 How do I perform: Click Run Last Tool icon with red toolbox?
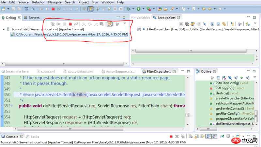tap(149, 9)
